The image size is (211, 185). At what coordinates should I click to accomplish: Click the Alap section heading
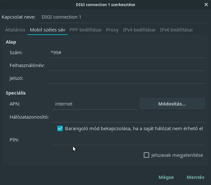11,42
